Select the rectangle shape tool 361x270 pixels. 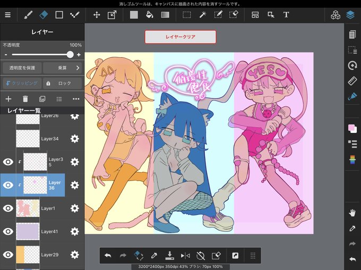tap(59, 15)
